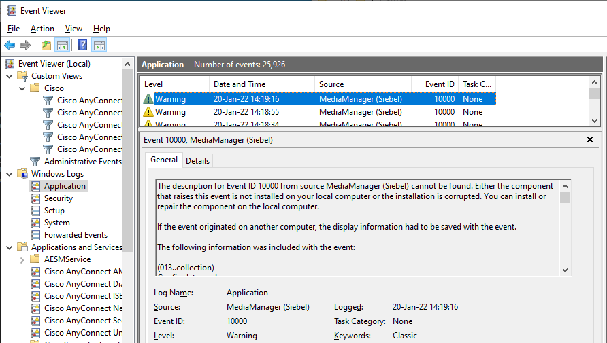The height and width of the screenshot is (343, 607).
Task: Select the Warning event at 14:18:55
Action: (318, 112)
